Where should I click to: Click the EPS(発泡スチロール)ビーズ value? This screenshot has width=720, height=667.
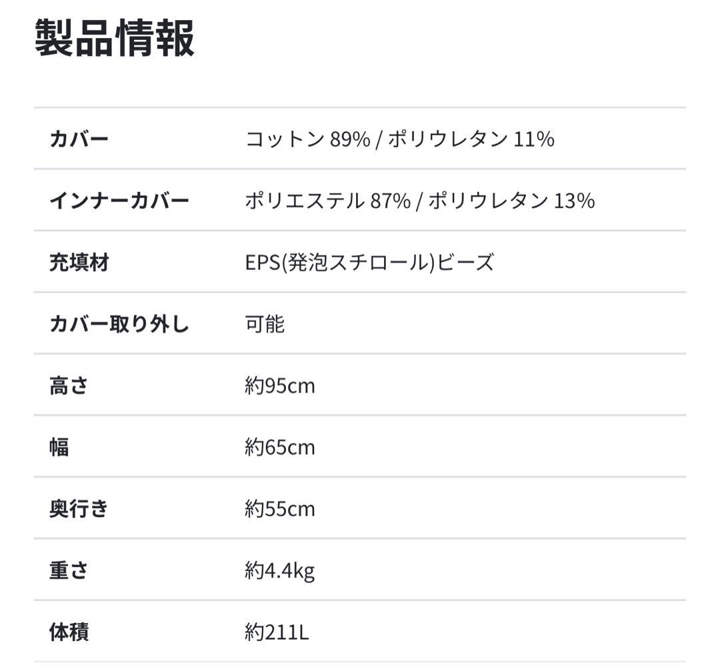coord(369,263)
